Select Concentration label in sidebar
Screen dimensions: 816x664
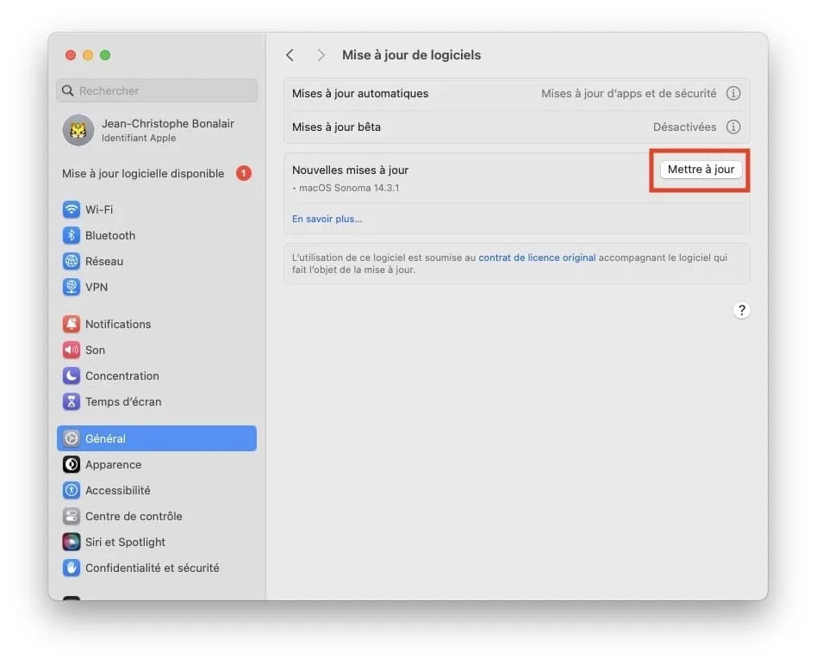tap(122, 375)
